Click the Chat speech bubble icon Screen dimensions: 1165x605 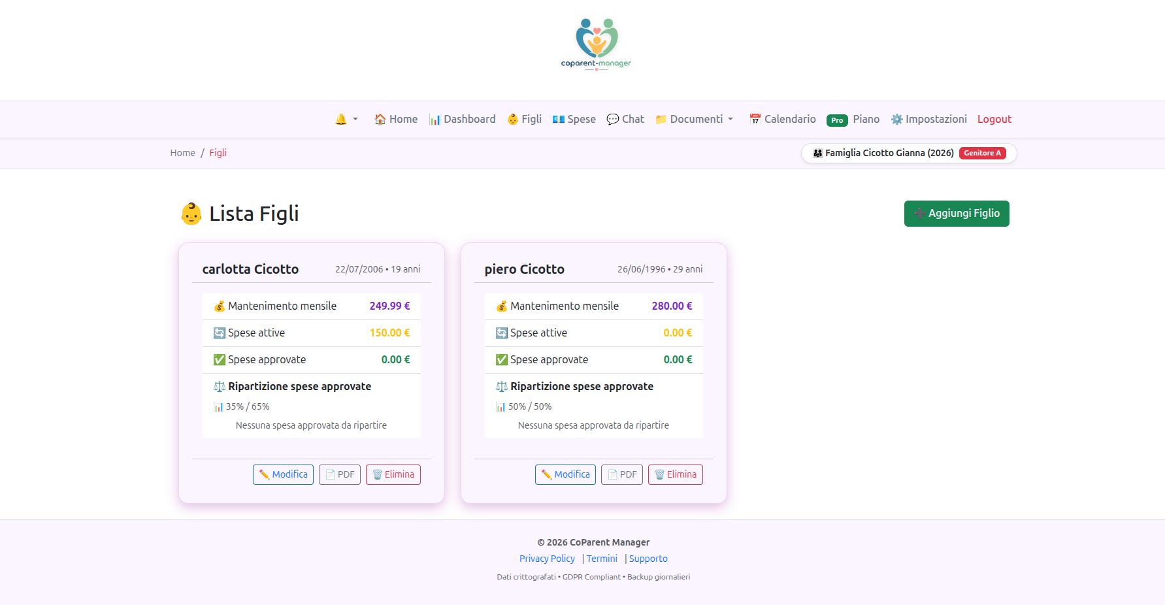click(x=613, y=120)
